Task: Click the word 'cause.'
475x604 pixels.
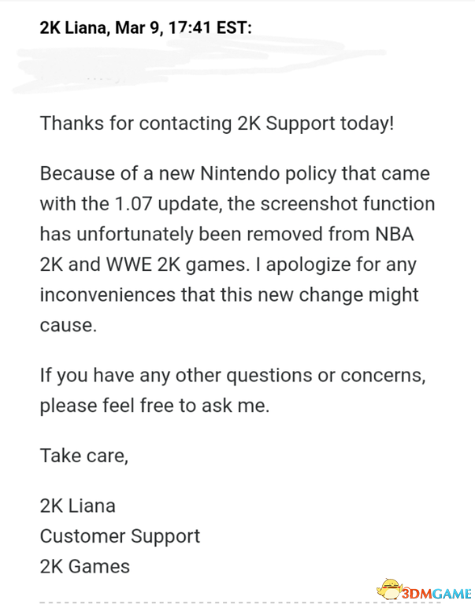Action: [x=68, y=326]
